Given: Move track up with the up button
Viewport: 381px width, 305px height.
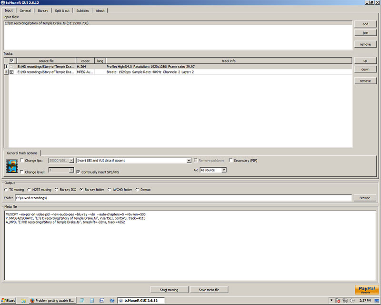Looking at the screenshot, I should coord(365,61).
